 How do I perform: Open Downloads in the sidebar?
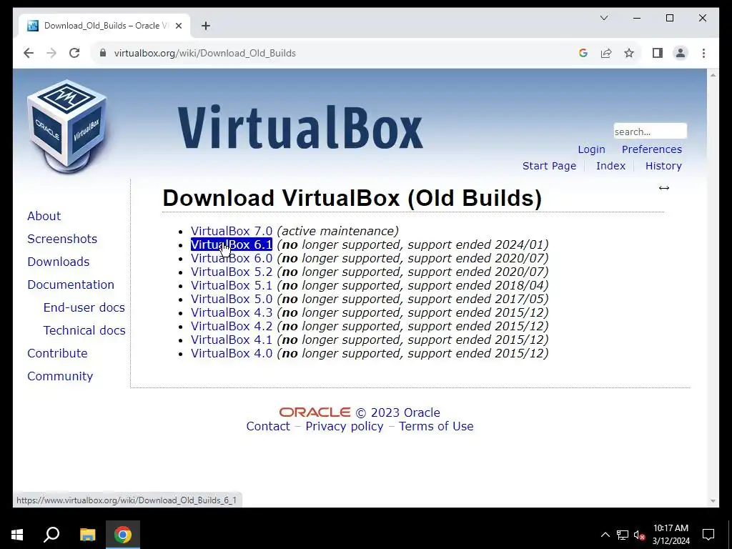[59, 262]
